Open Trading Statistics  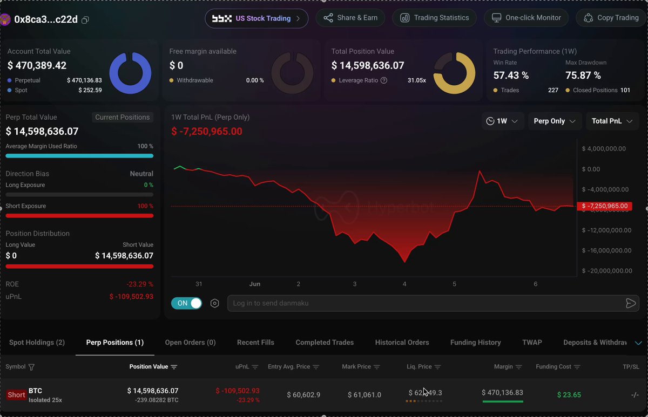(435, 18)
